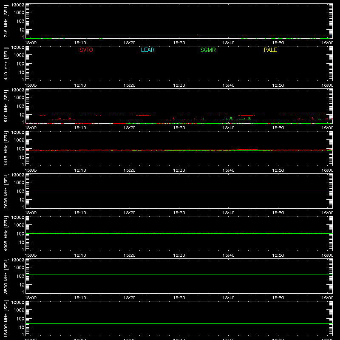This screenshot has height=340, width=340.
Task: Click the 10 tick label on the 15400 MHz axis
Action: click(x=22, y=327)
